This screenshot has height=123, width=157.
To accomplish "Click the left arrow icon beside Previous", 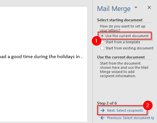I will 103,118.
